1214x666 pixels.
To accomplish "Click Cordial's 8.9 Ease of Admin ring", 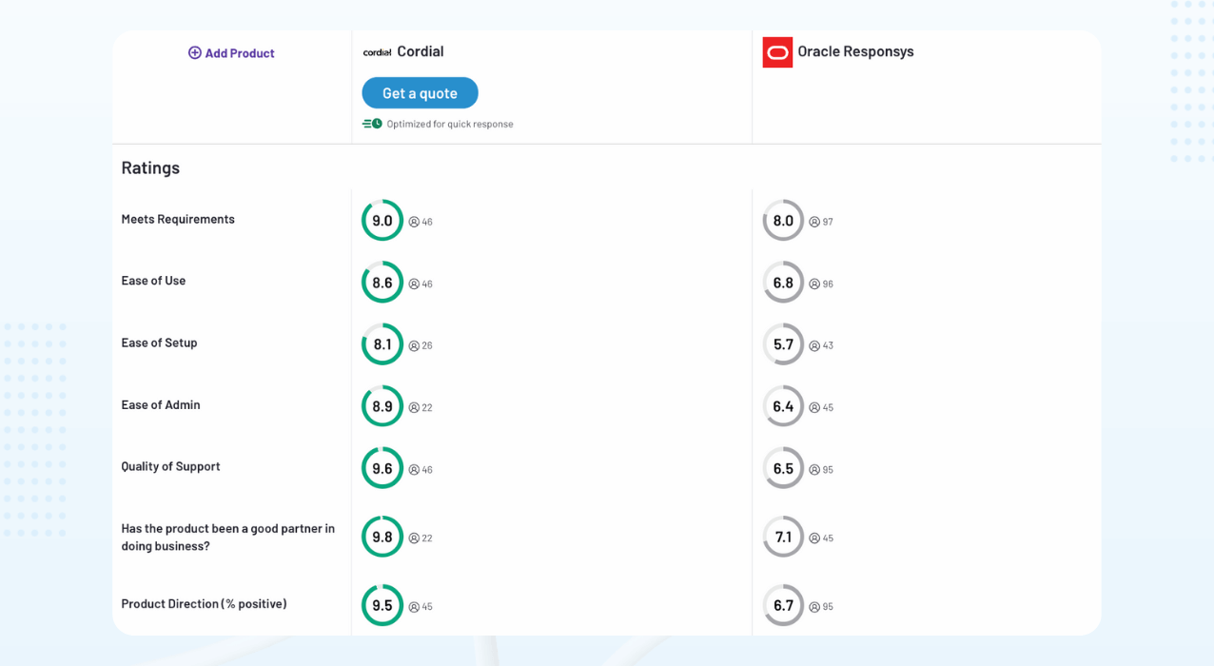I will tap(382, 406).
